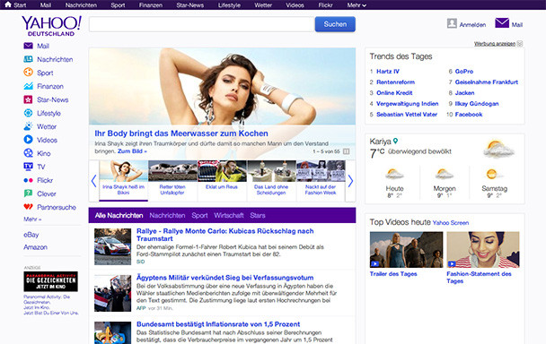Open the eBay link in sidebar

[x=31, y=235]
